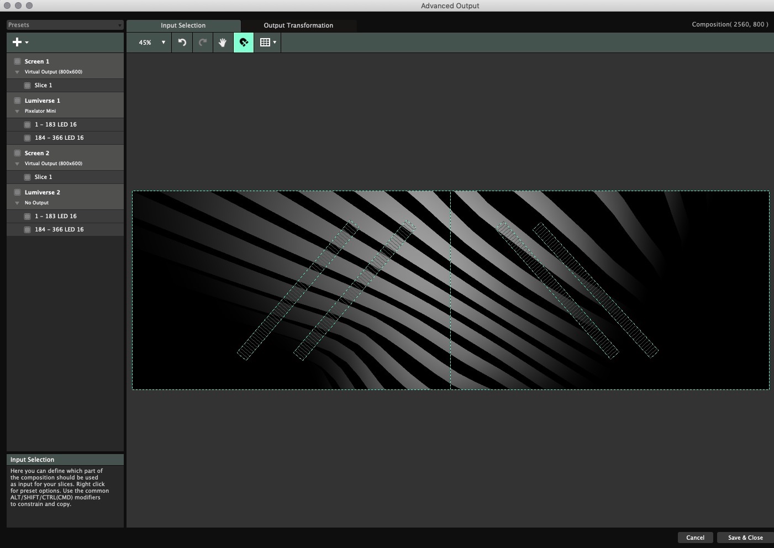Image resolution: width=774 pixels, height=548 pixels.
Task: Click the macOS zoom window button
Action: [29, 6]
